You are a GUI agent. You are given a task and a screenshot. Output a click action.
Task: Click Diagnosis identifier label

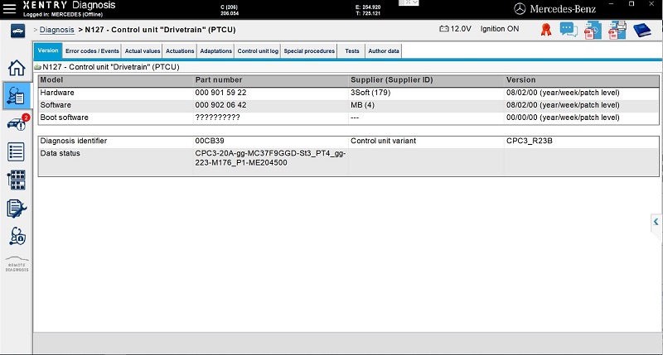point(74,141)
